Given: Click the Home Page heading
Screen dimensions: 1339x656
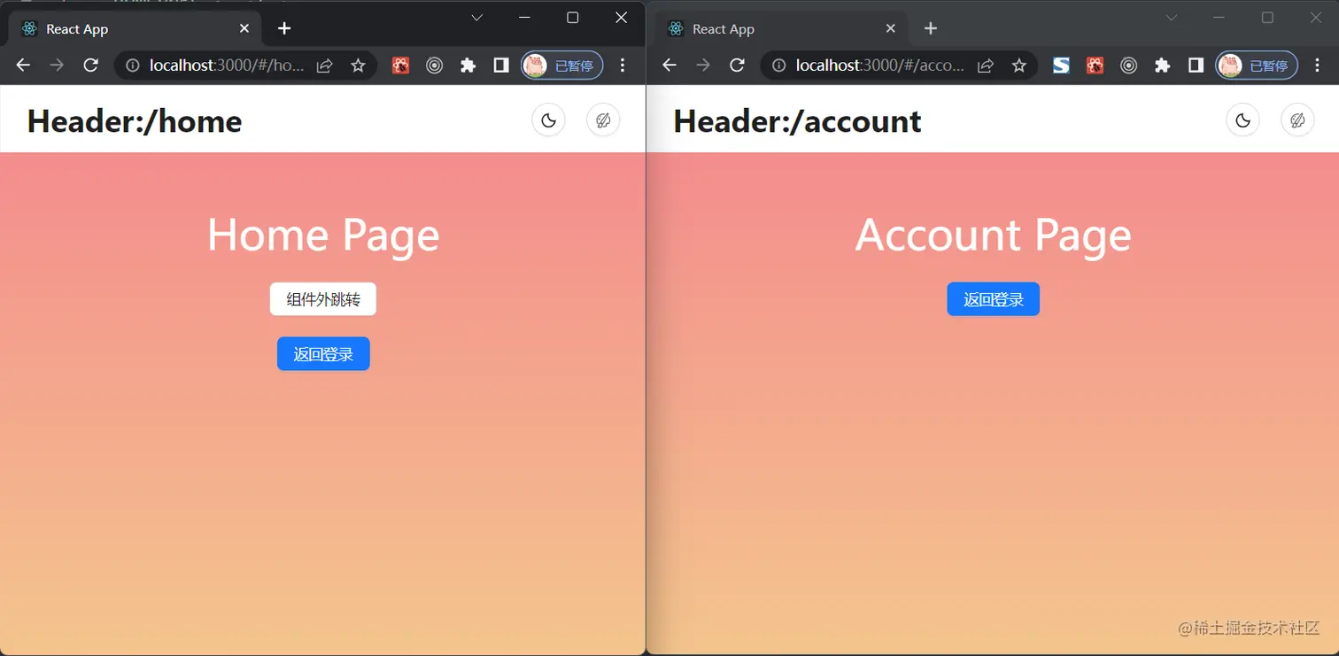Looking at the screenshot, I should tap(323, 235).
